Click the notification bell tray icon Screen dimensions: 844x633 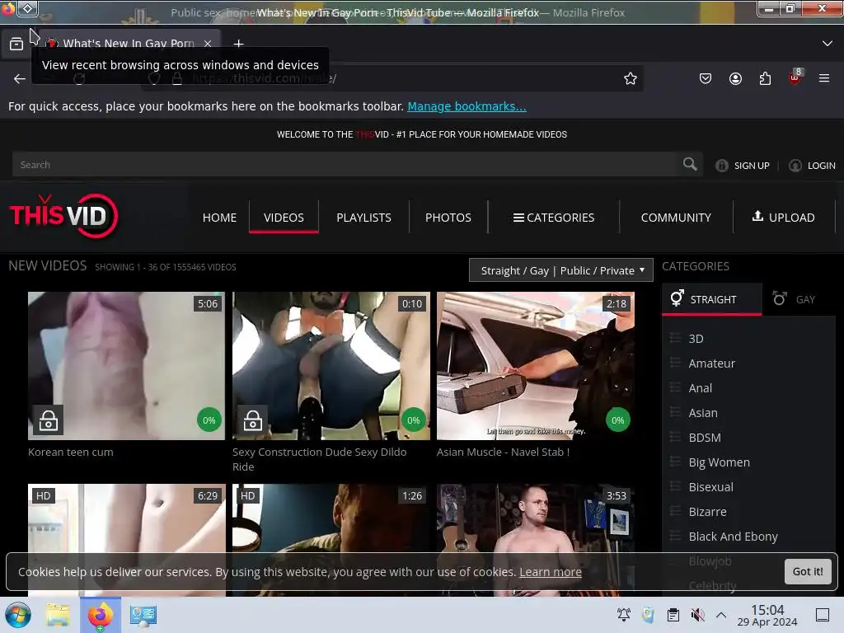coord(624,615)
